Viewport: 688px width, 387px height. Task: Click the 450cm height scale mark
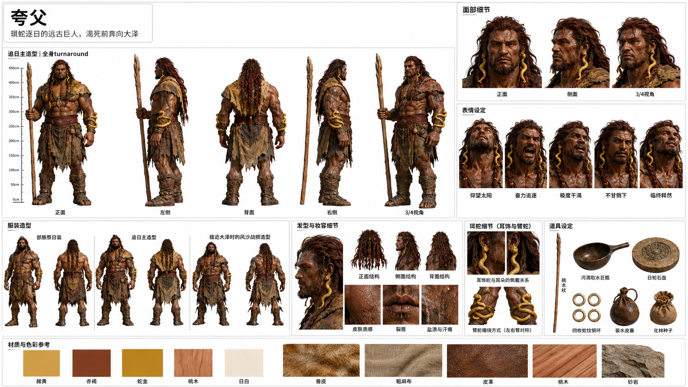click(x=14, y=68)
